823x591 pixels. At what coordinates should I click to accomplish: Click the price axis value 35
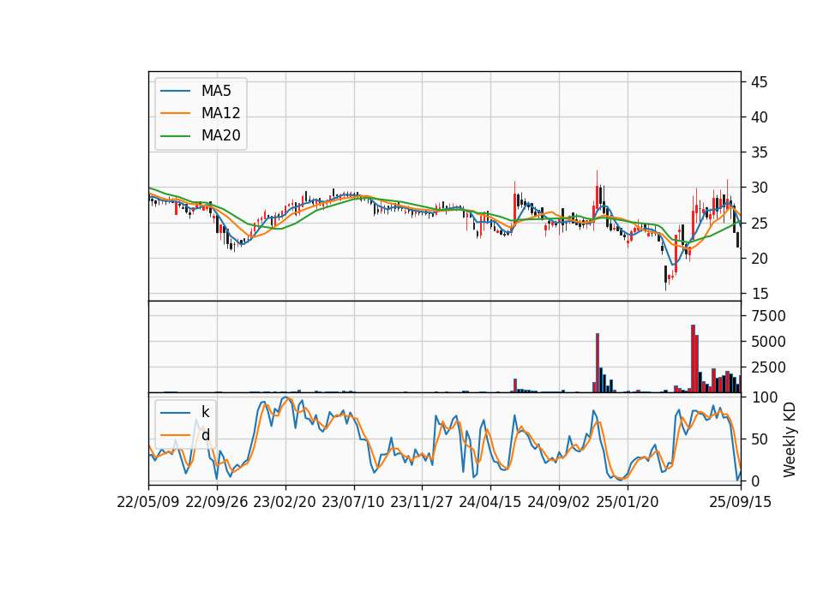click(x=759, y=152)
